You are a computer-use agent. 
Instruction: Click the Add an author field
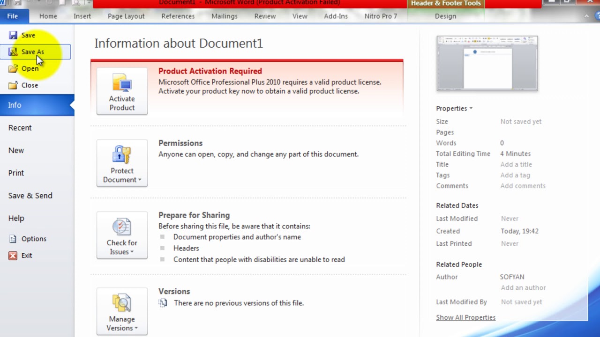(523, 288)
